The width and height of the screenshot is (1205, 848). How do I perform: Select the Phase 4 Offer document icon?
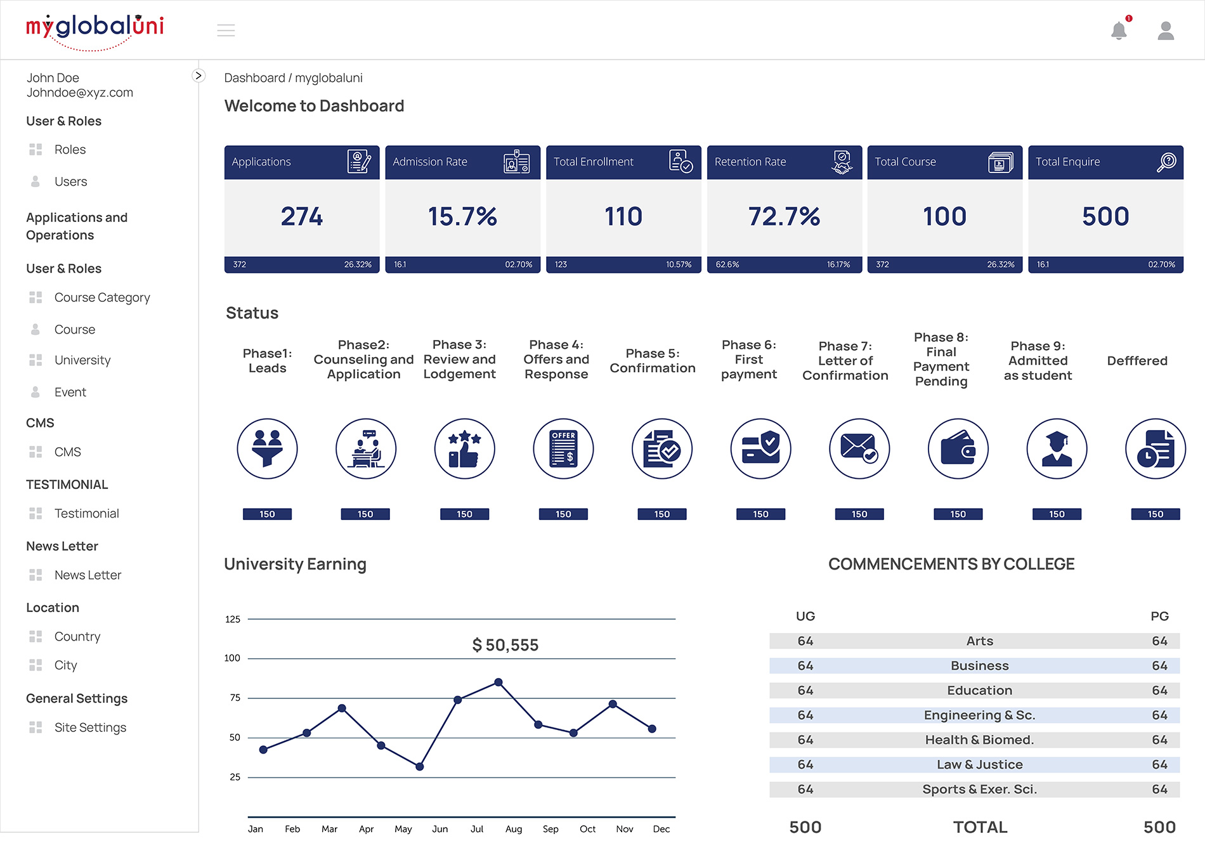(x=563, y=448)
